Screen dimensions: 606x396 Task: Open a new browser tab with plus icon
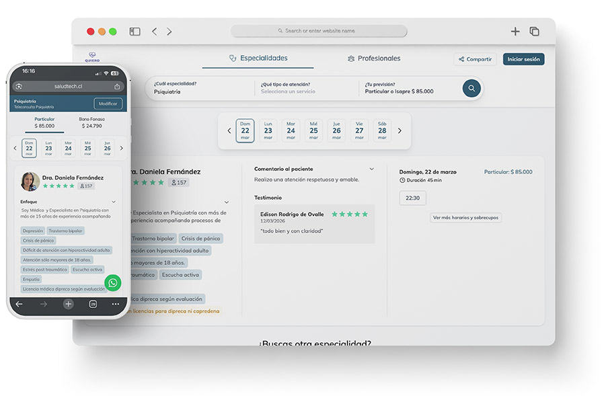(515, 32)
